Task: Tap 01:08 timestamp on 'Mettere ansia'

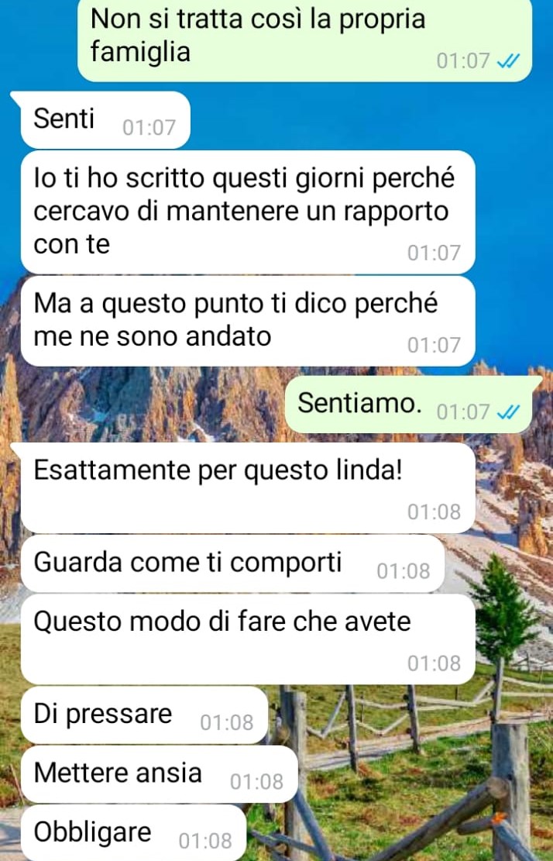Action: [256, 781]
